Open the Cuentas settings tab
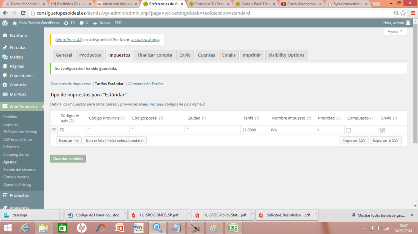 coord(206,55)
